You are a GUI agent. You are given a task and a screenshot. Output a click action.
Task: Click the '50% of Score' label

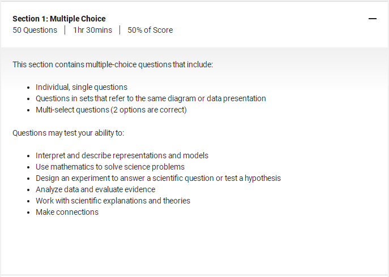tap(150, 30)
